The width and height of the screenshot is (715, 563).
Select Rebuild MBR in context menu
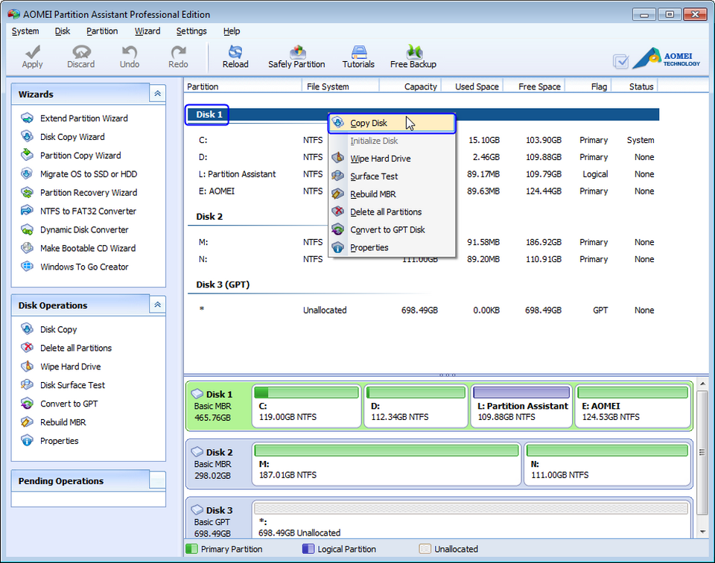[x=393, y=194]
